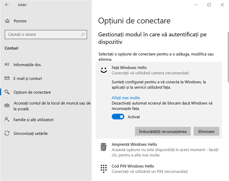The height and width of the screenshot is (181, 229).
Task: Click 'Conectați-vă utilizând camera (recomandat)' text
Action: coord(150,73)
